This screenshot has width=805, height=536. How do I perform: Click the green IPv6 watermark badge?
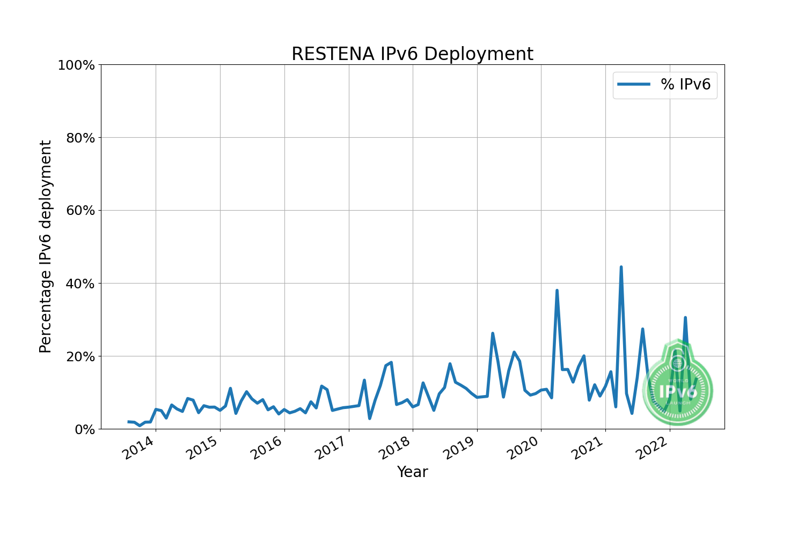tap(678, 382)
